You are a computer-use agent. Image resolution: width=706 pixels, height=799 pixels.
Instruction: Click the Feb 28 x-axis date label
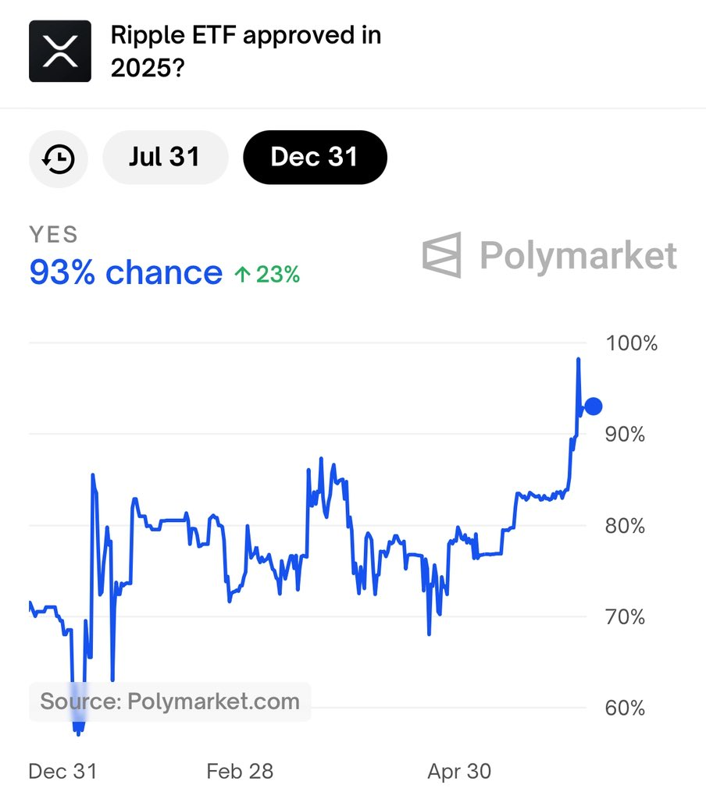[240, 771]
